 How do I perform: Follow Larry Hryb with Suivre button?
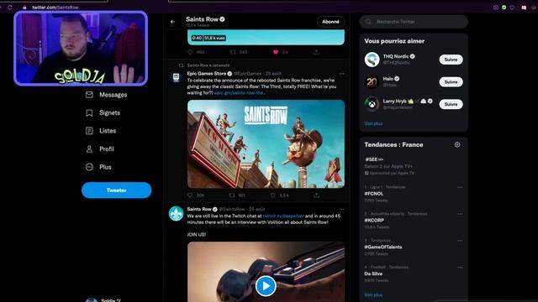coord(451,104)
